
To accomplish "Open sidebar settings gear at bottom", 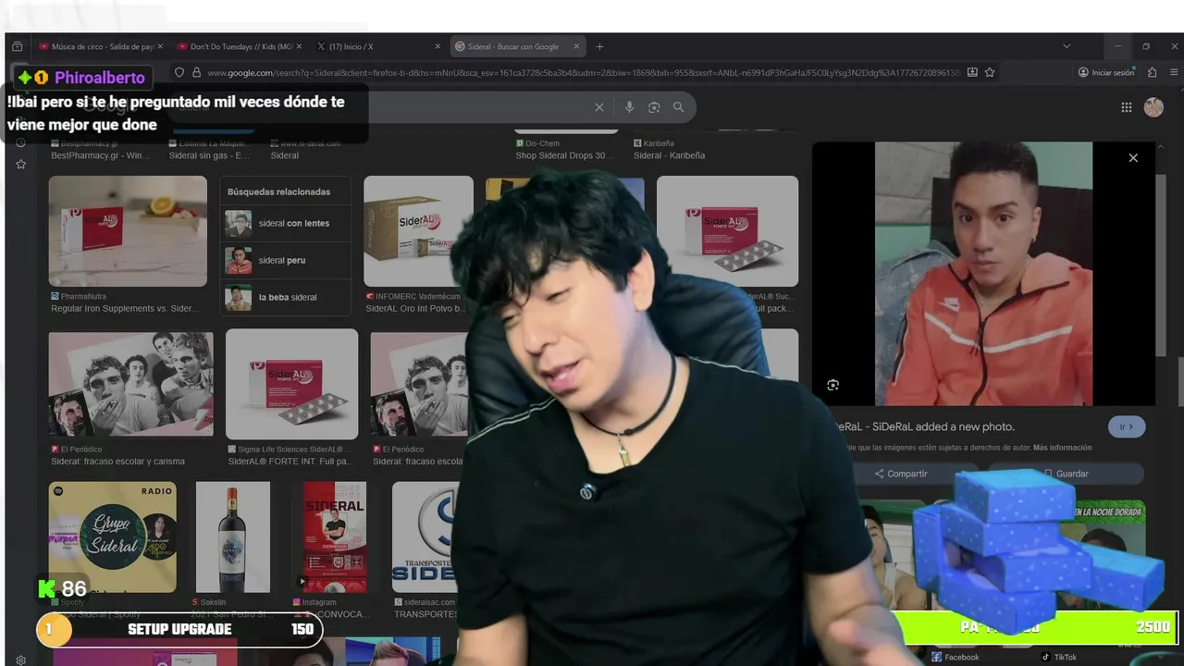I will 20,660.
